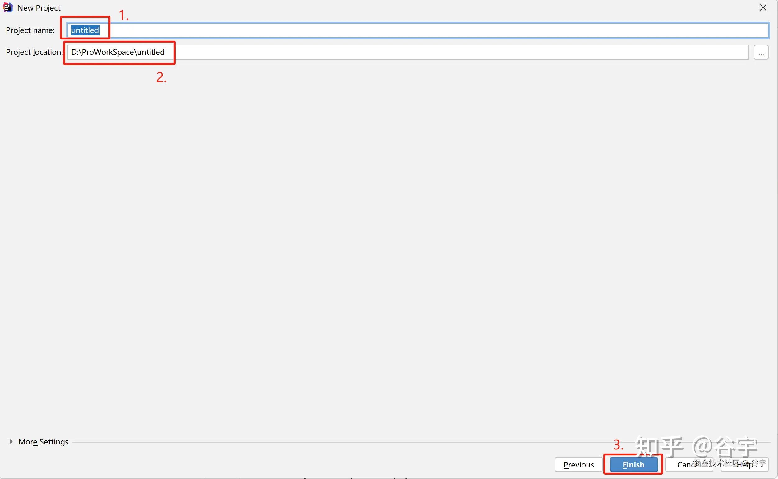Click the D:\ProWorkSpace\untitled path text
This screenshot has height=479, width=778.
(118, 52)
